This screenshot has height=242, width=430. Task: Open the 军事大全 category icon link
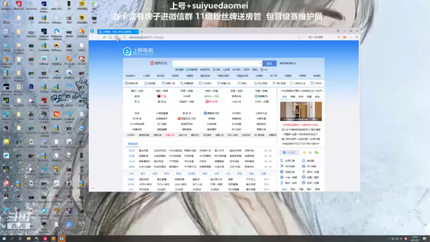tap(224, 83)
